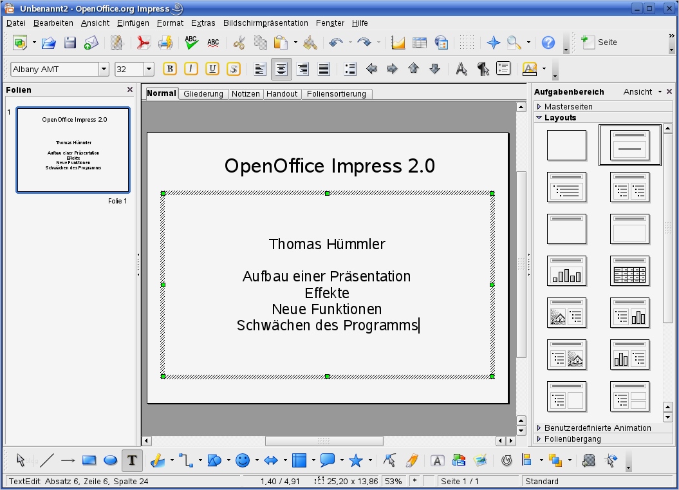This screenshot has height=490, width=679.
Task: Run the spellcheck ABC icon
Action: (191, 42)
